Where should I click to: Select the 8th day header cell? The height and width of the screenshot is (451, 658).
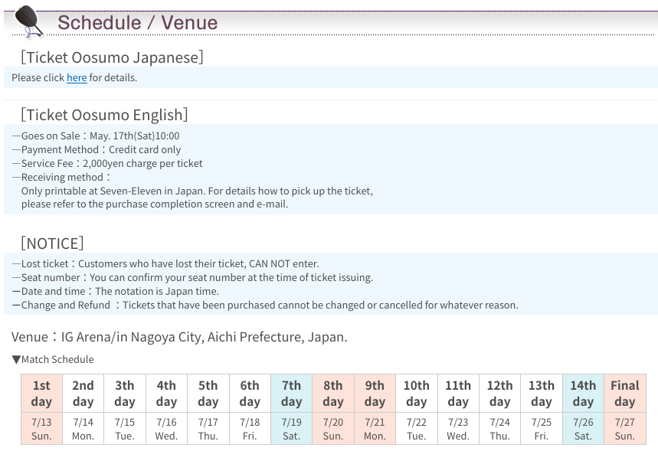(x=333, y=394)
